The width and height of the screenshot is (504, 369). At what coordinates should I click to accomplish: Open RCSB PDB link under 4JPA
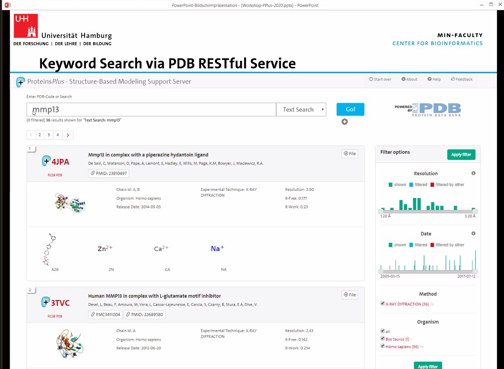[x=55, y=175]
